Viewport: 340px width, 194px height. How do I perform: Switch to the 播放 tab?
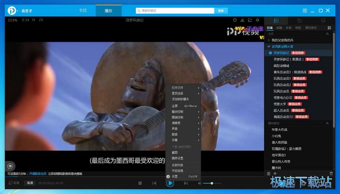109,11
